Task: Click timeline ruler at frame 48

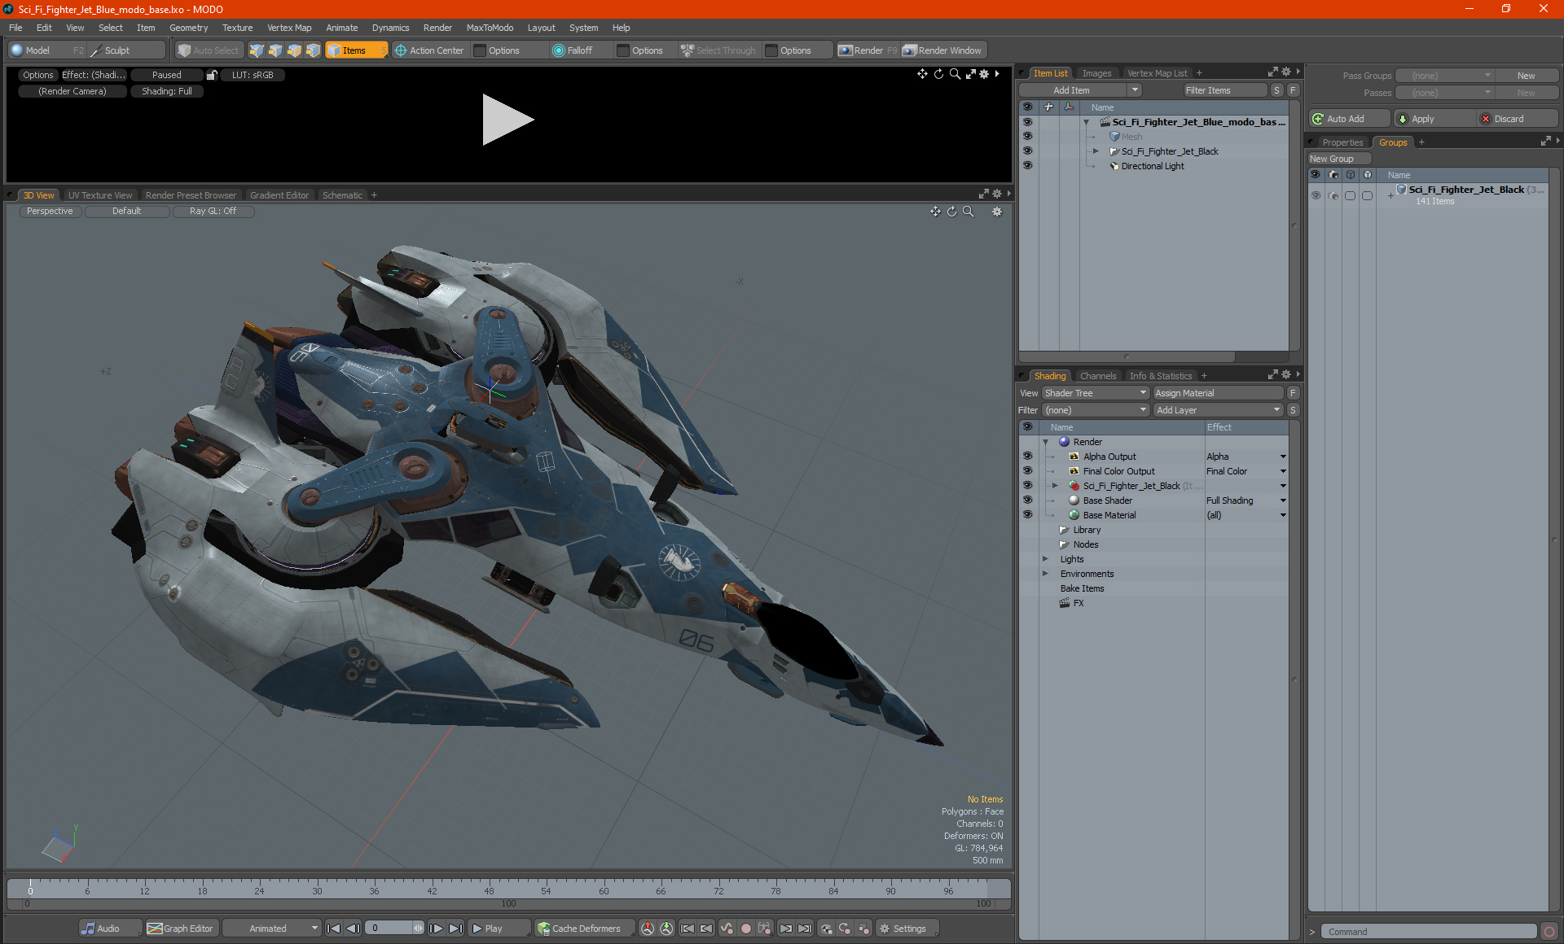Action: (489, 887)
